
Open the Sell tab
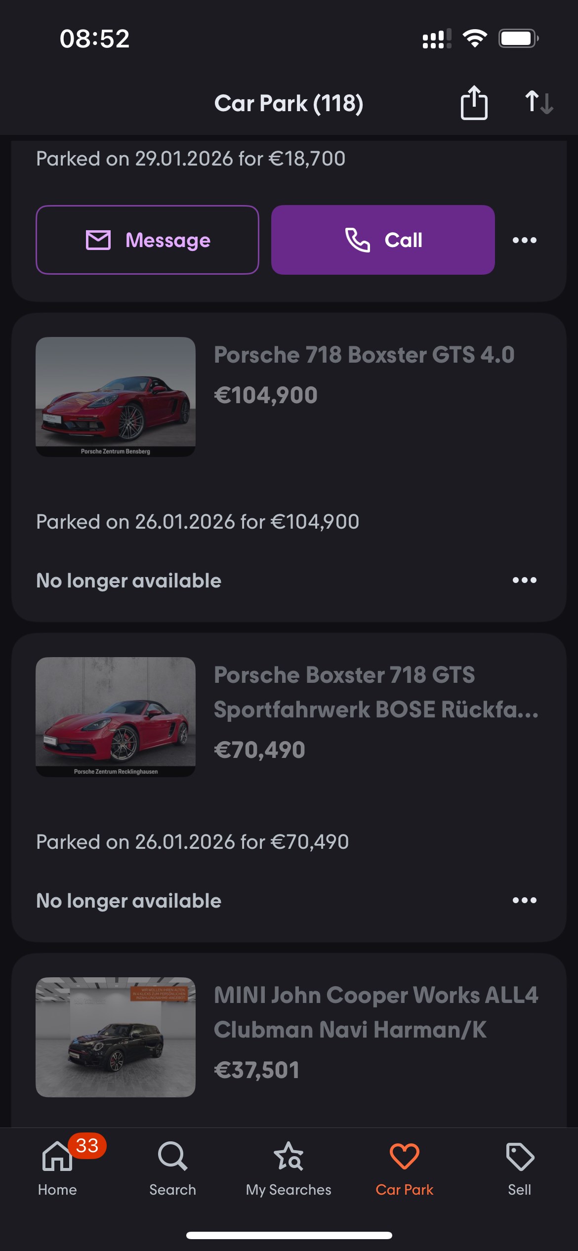coord(519,1168)
